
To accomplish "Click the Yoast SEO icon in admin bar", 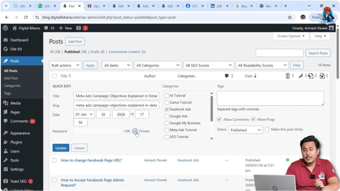I will point(79,28).
